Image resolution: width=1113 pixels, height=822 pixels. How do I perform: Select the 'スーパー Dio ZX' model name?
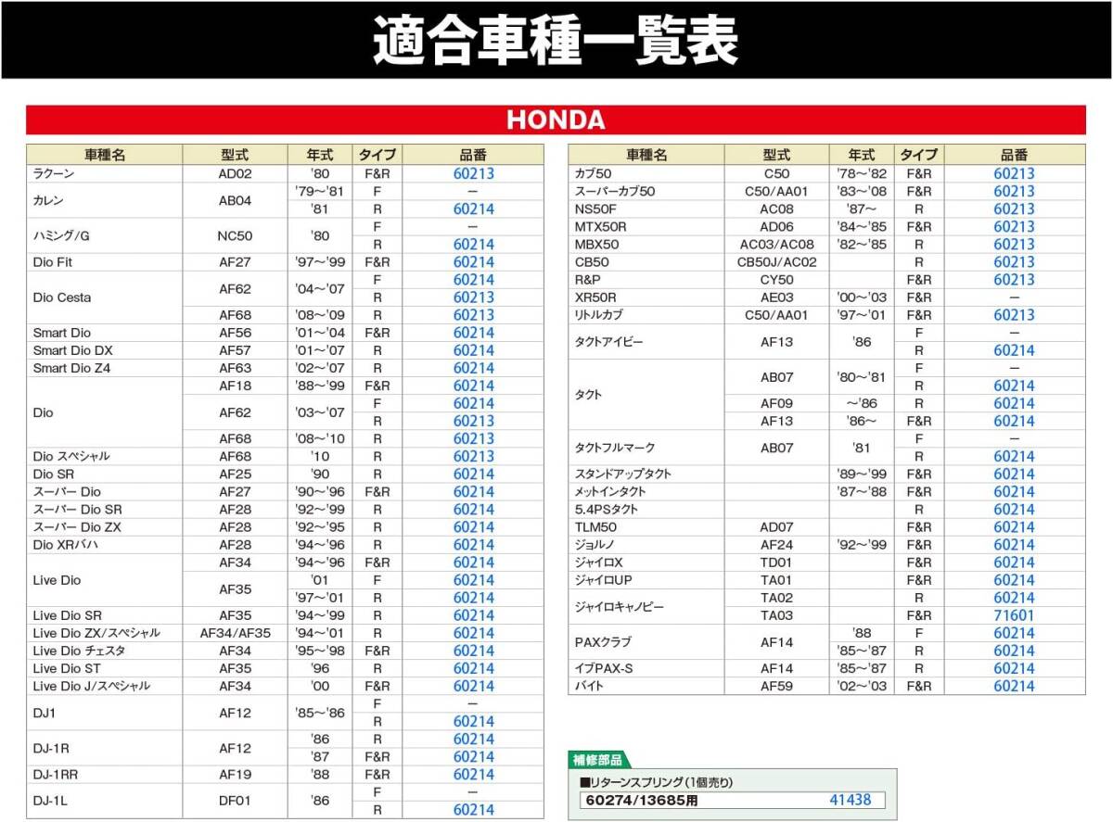click(77, 527)
